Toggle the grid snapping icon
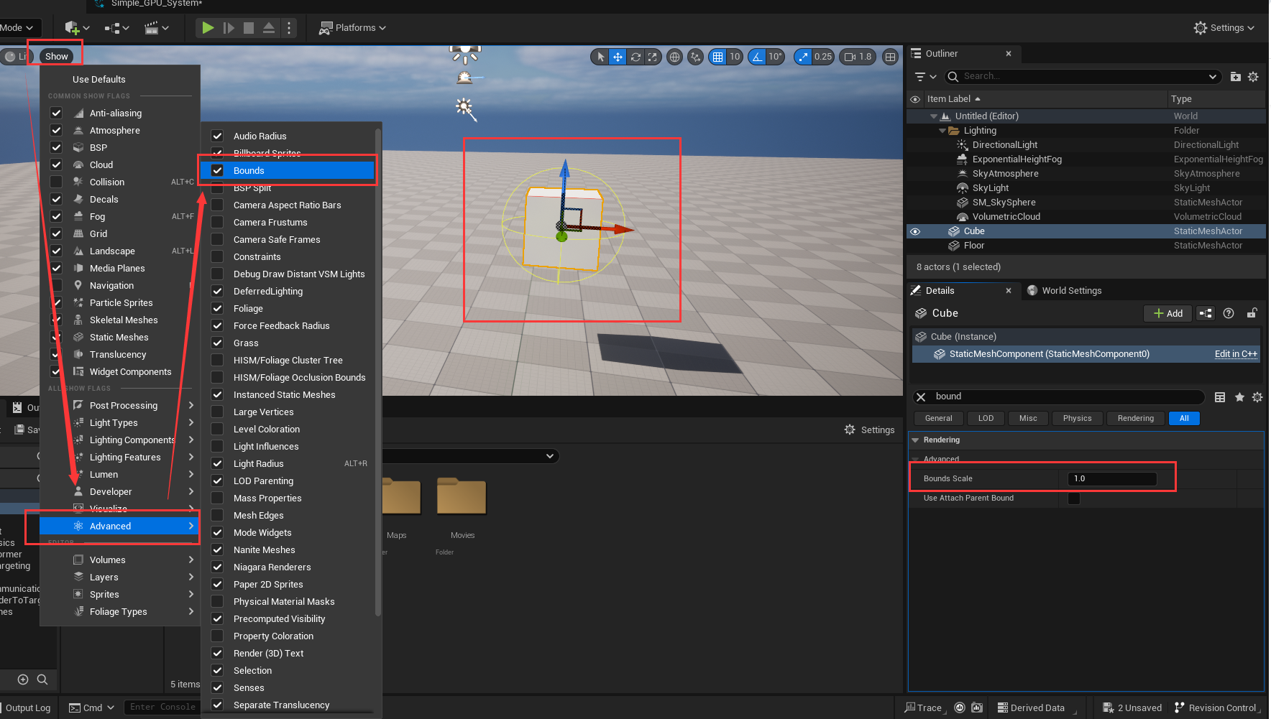This screenshot has width=1271, height=719. tap(717, 57)
